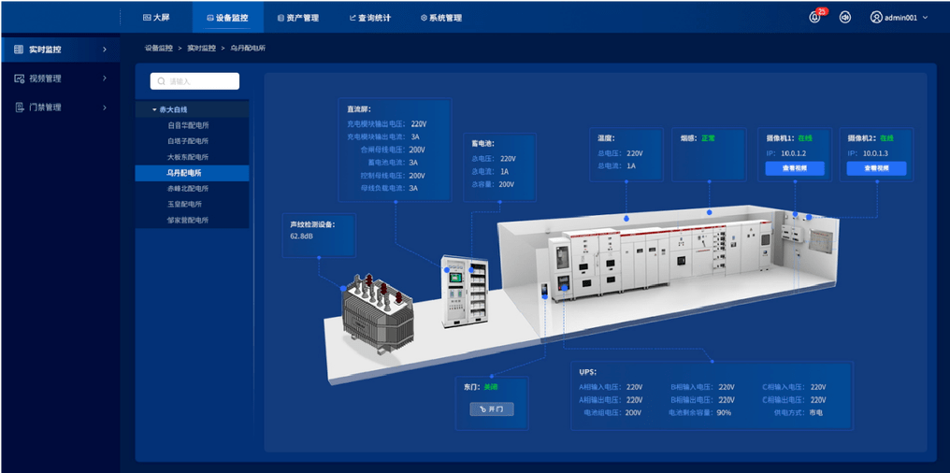Click the 直流屏 card title
This screenshot has height=473, width=950.
click(359, 109)
